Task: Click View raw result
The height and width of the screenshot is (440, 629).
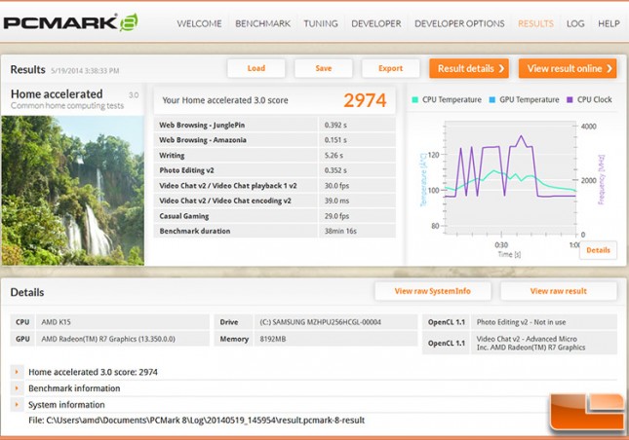Action: coord(559,291)
